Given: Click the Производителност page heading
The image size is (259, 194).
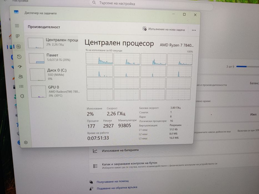Looking at the screenshot, I should click(x=44, y=27).
